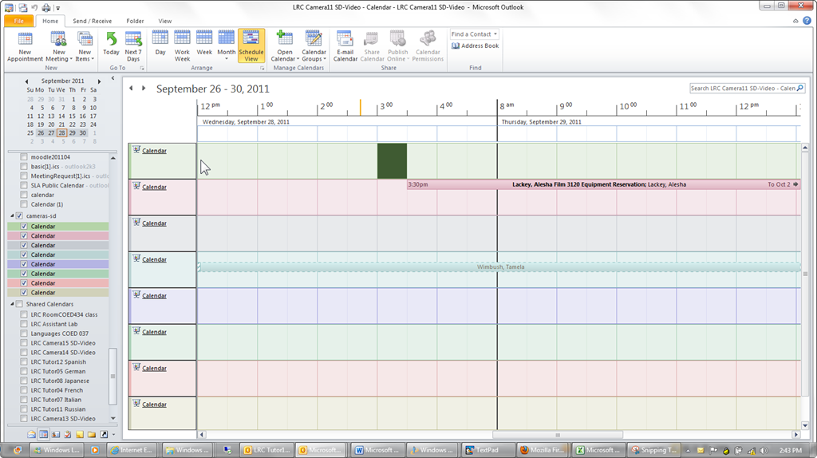Open the Lackey, Alesha equipment reservation
This screenshot has width=817, height=458.
(x=598, y=184)
